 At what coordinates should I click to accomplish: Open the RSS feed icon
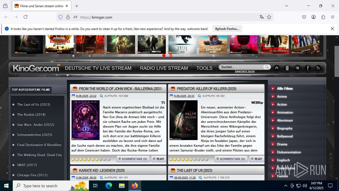318,68
